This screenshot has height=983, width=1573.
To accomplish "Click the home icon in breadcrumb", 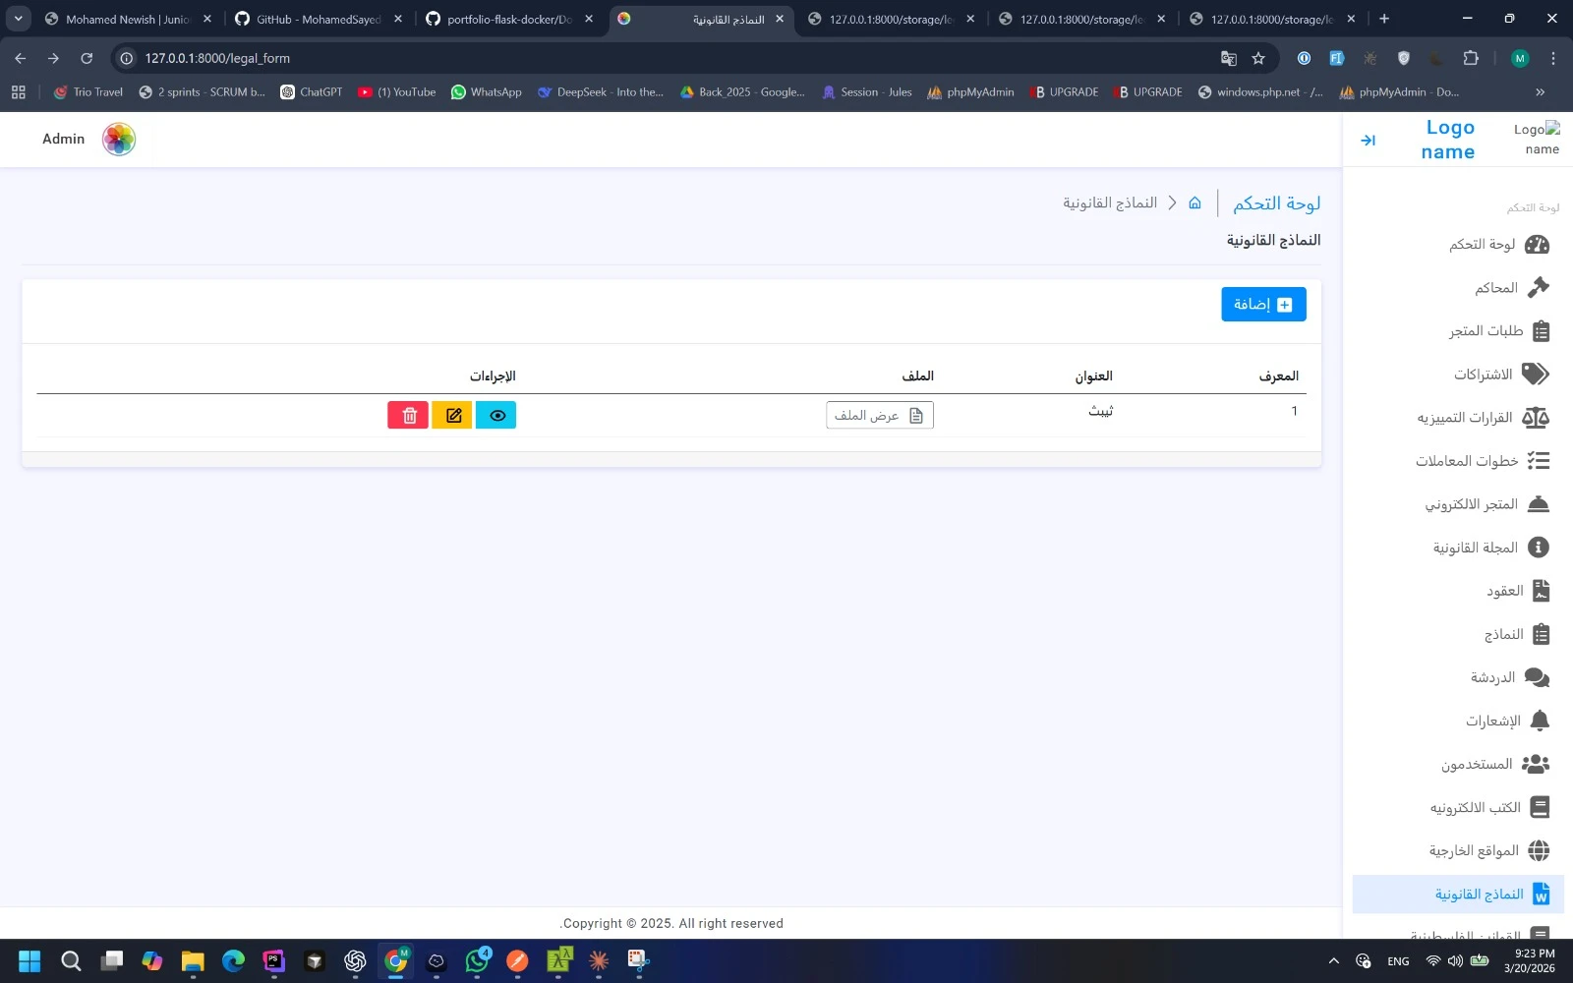I will pyautogui.click(x=1194, y=203).
